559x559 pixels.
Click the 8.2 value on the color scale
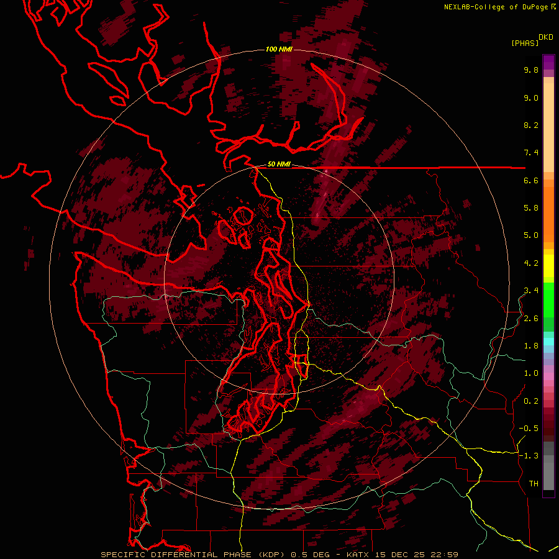tap(531, 125)
